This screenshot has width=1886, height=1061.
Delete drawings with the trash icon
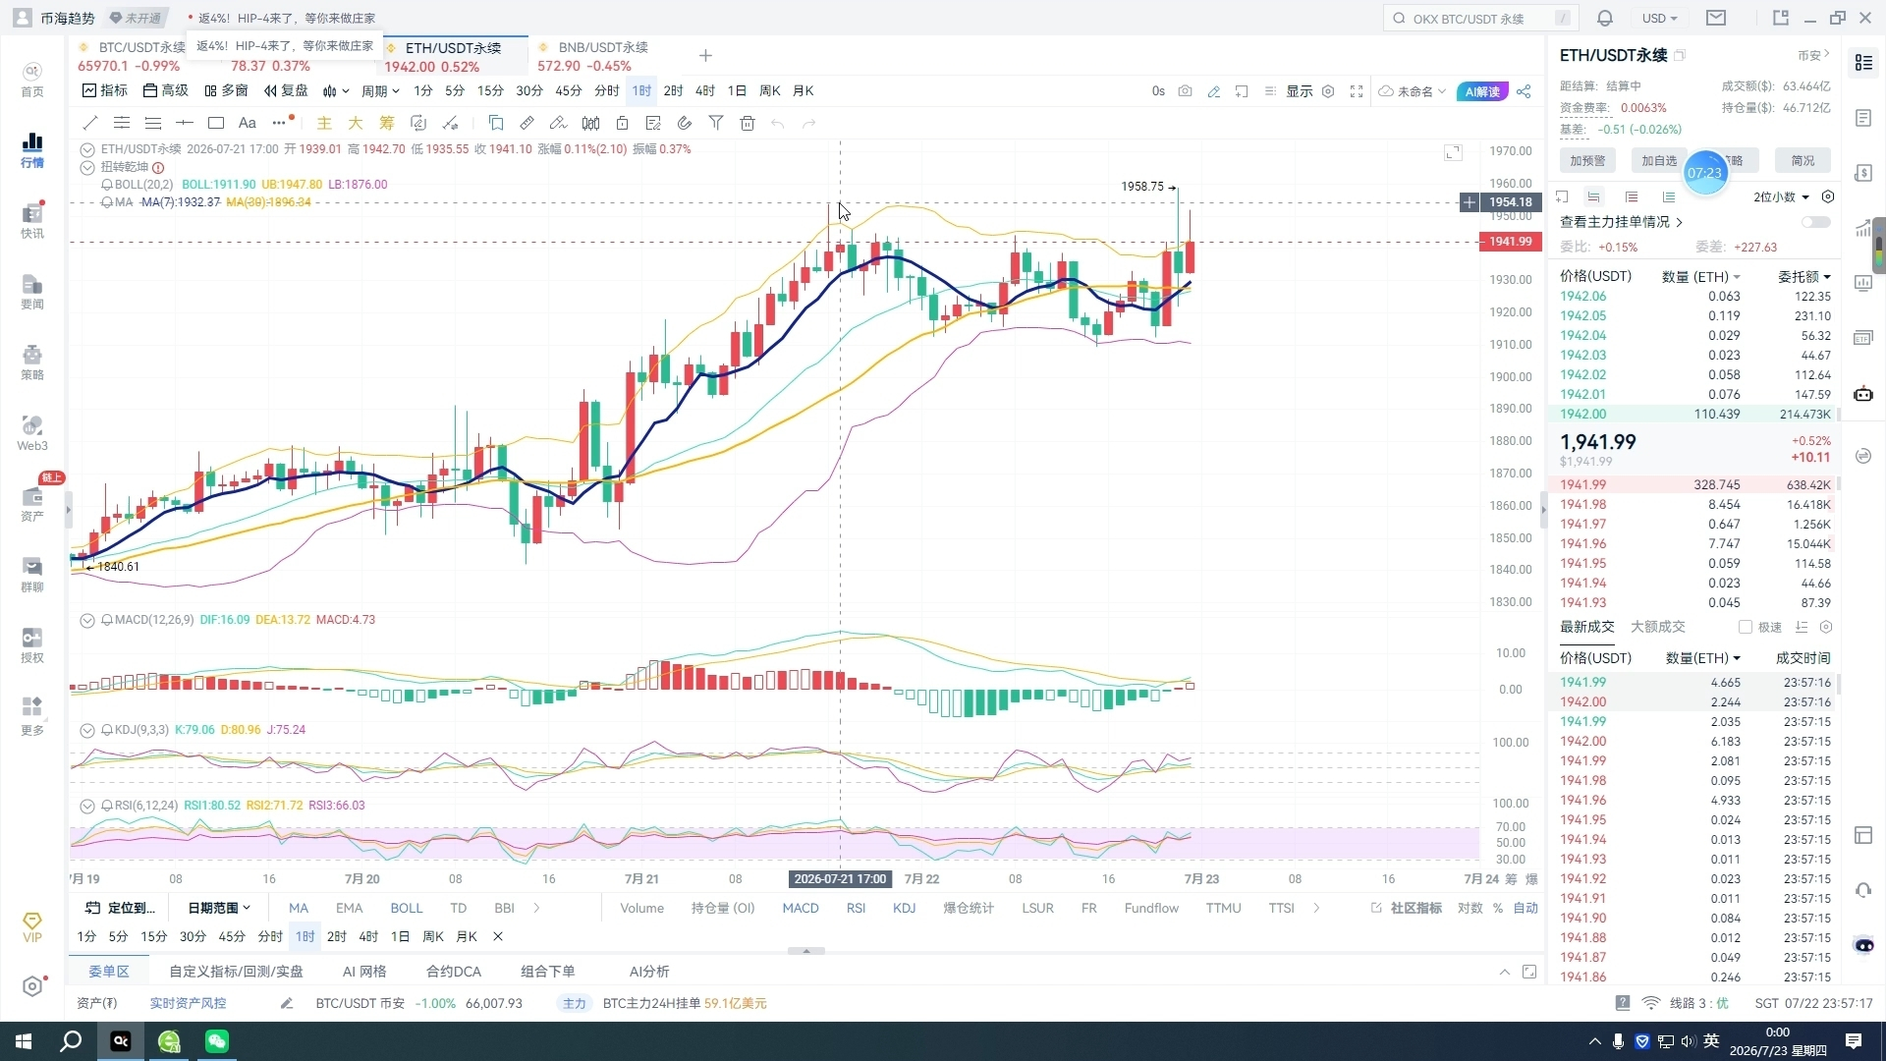[748, 123]
